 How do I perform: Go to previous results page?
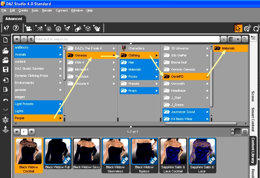pyautogui.click(x=17, y=132)
